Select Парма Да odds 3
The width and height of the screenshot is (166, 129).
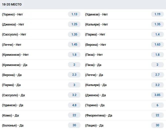74,85
